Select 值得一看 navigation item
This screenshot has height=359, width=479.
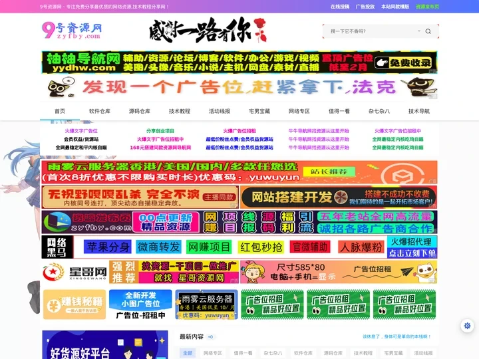coord(339,111)
